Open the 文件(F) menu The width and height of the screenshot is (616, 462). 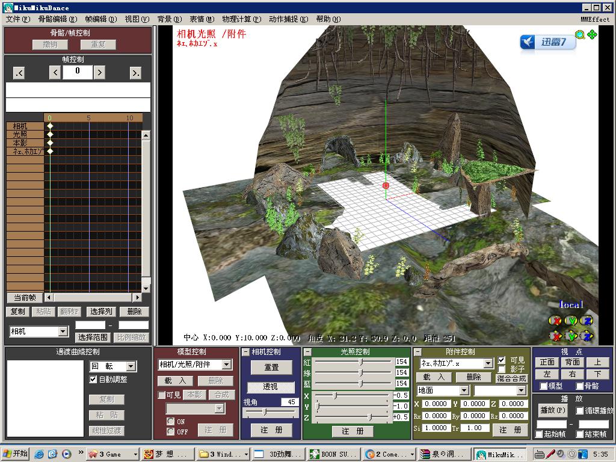tap(18, 19)
